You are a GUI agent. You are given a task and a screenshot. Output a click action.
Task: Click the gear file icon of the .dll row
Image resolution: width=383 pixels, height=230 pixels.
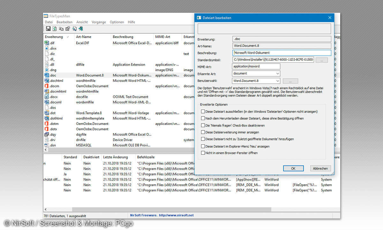click(x=47, y=65)
